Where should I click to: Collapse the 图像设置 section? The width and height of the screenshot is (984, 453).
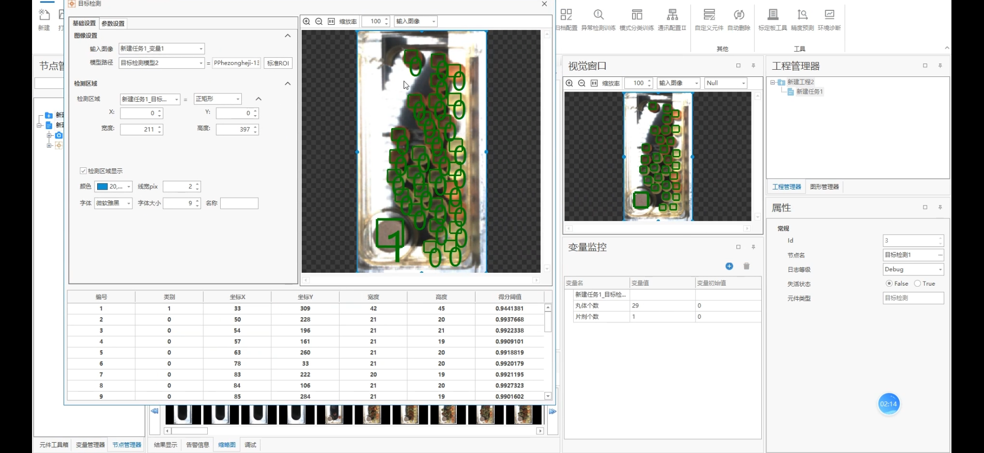[x=288, y=36]
